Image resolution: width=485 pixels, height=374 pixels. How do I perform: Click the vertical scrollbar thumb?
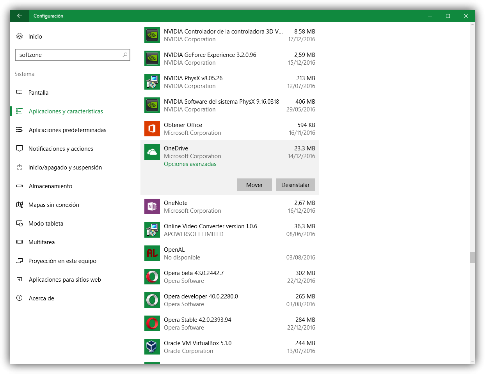point(473,258)
